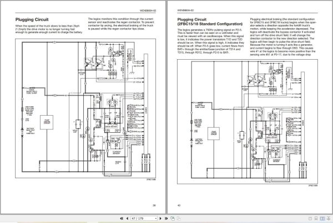Click the figure code below right diagram

(313, 185)
